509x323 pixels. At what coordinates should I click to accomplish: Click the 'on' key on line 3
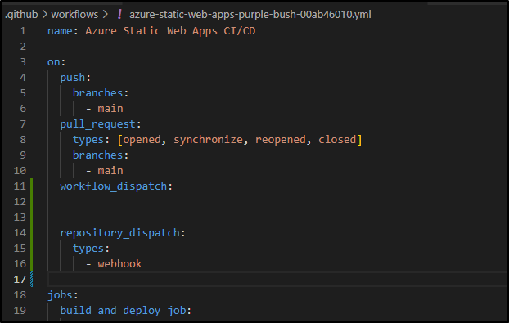click(x=53, y=62)
